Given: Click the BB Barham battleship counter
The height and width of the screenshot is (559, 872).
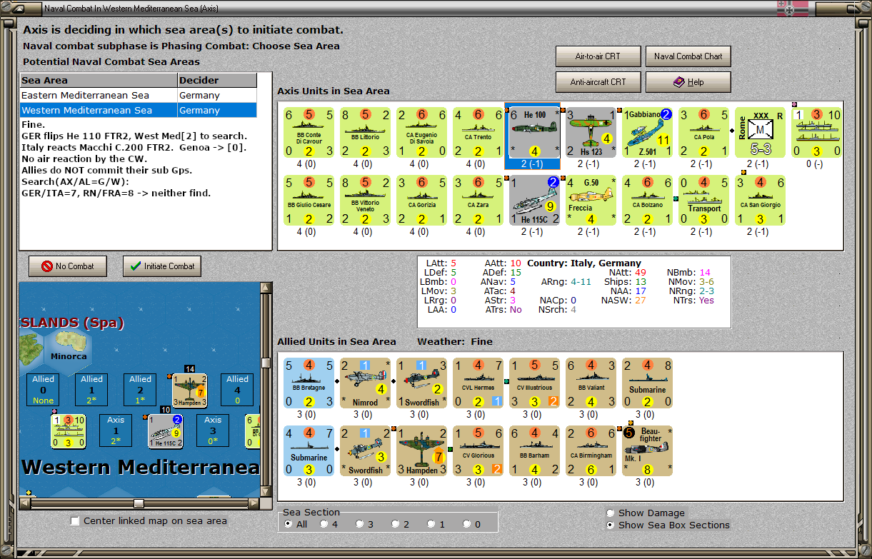Looking at the screenshot, I should tap(534, 451).
